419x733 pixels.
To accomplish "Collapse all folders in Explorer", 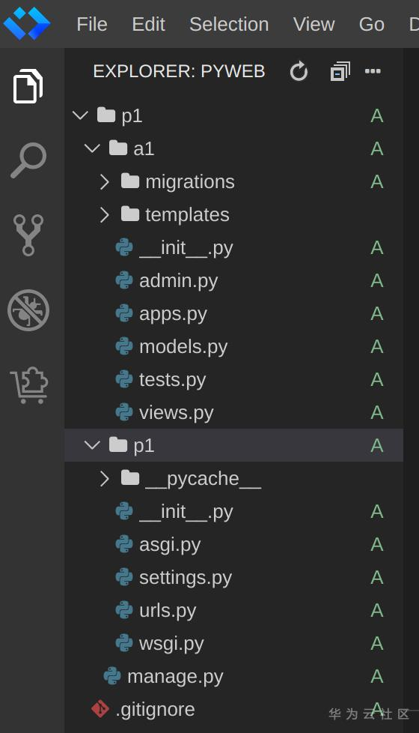I will (340, 71).
